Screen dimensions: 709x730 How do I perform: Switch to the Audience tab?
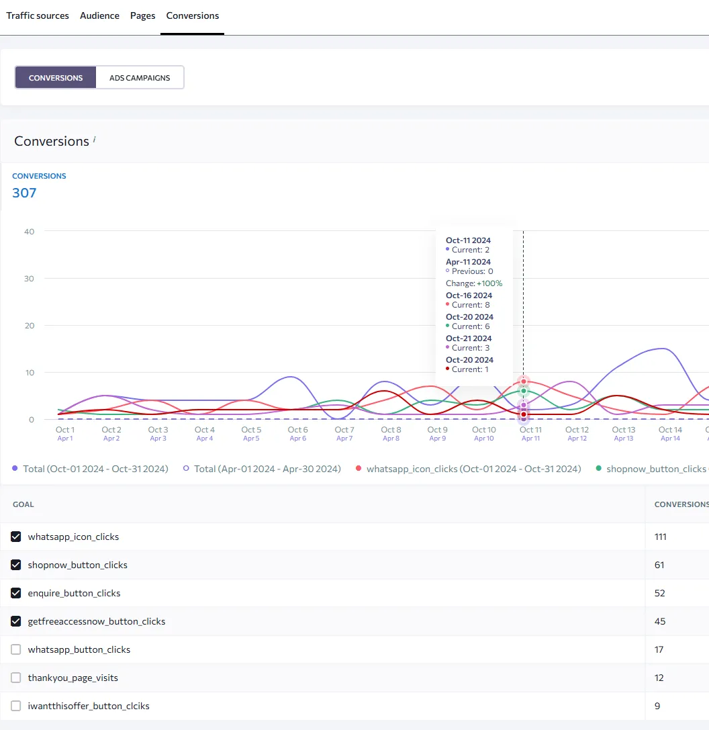click(99, 16)
